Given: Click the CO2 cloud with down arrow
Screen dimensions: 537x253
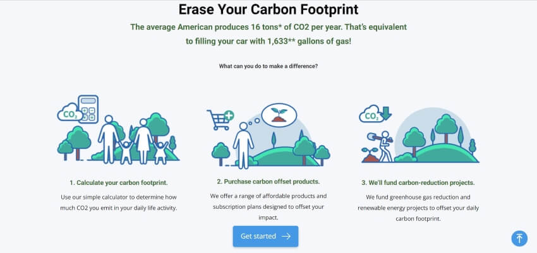Looking at the screenshot, I should pyautogui.click(x=375, y=114).
